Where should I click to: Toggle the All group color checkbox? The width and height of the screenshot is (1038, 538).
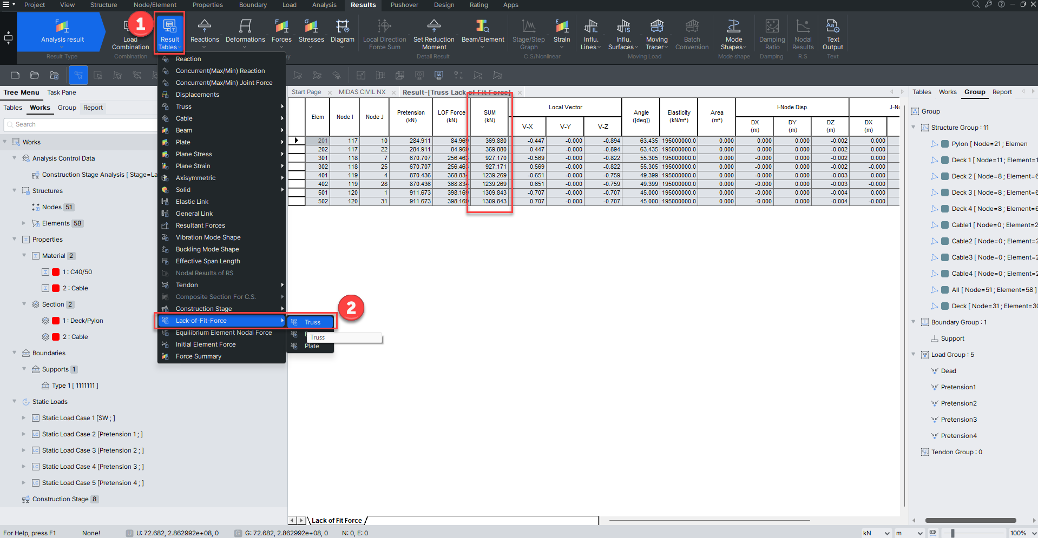point(945,290)
